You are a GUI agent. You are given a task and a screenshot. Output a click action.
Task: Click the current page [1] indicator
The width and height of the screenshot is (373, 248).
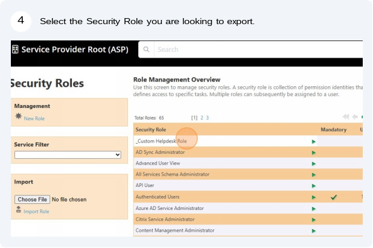tap(194, 118)
